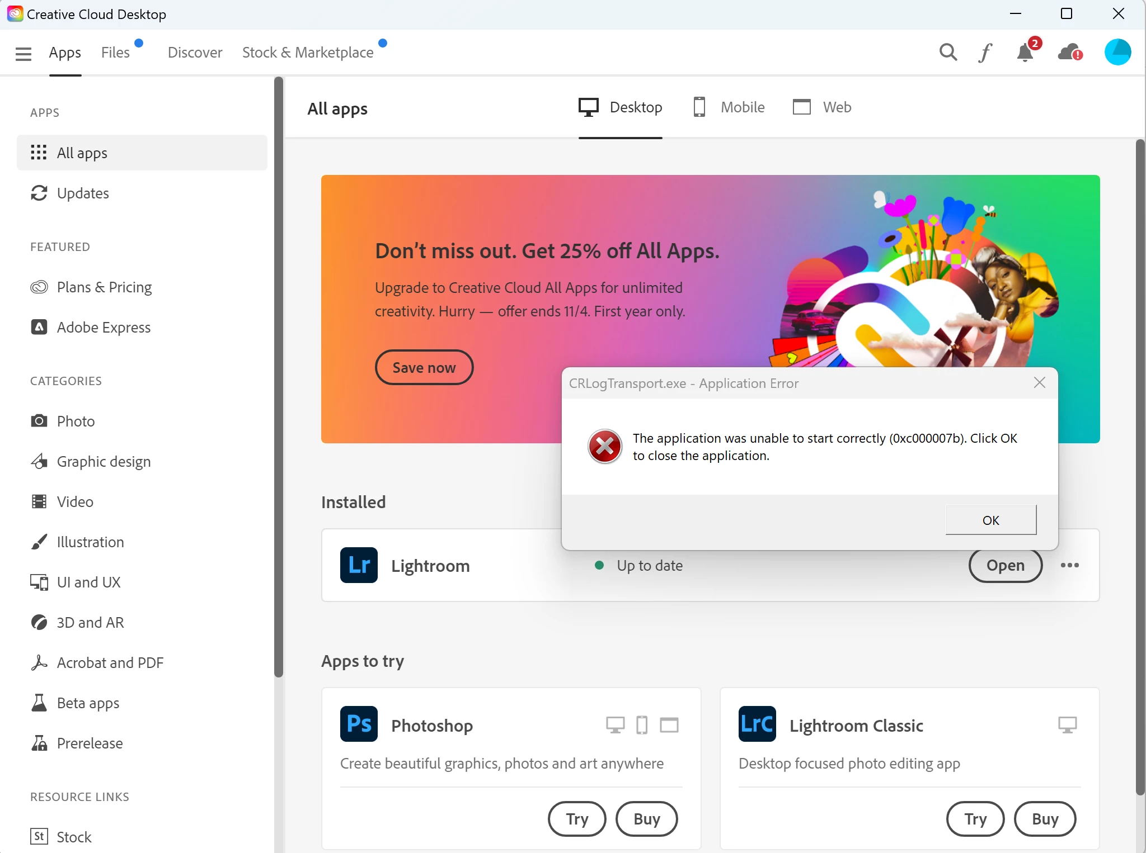Close the CRLogTransport error dialog
The height and width of the screenshot is (853, 1146).
1039,383
